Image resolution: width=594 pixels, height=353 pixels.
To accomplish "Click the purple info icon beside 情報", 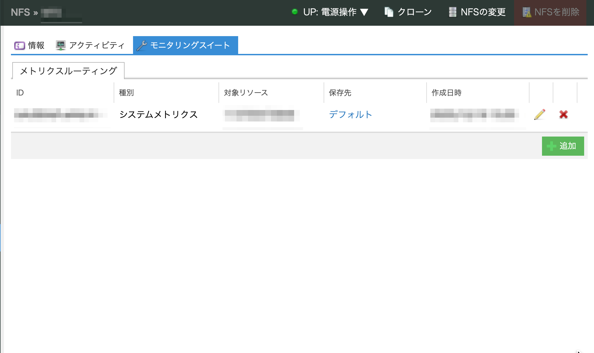I will (x=19, y=45).
